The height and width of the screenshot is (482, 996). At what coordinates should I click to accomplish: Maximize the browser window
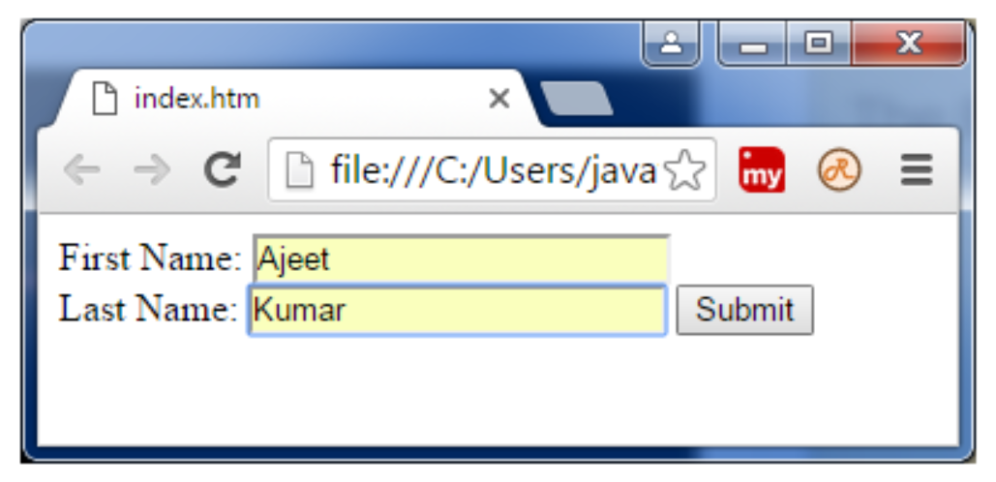pyautogui.click(x=820, y=44)
